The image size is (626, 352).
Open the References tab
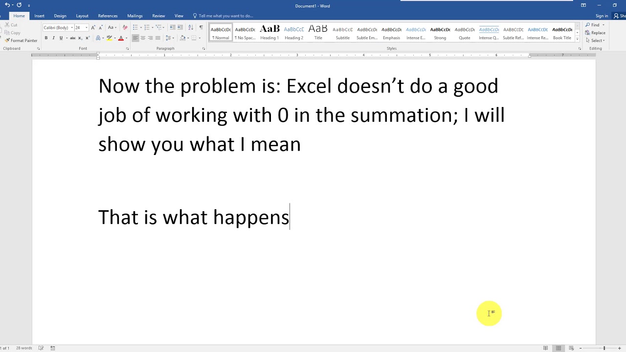108,16
